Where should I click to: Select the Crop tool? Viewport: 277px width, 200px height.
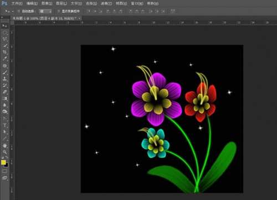point(4,52)
